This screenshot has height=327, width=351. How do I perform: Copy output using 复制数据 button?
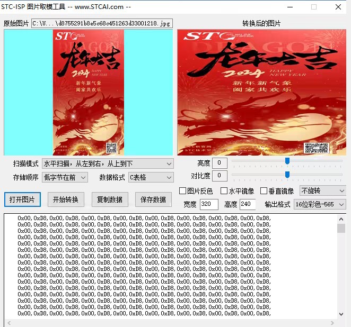(110, 199)
